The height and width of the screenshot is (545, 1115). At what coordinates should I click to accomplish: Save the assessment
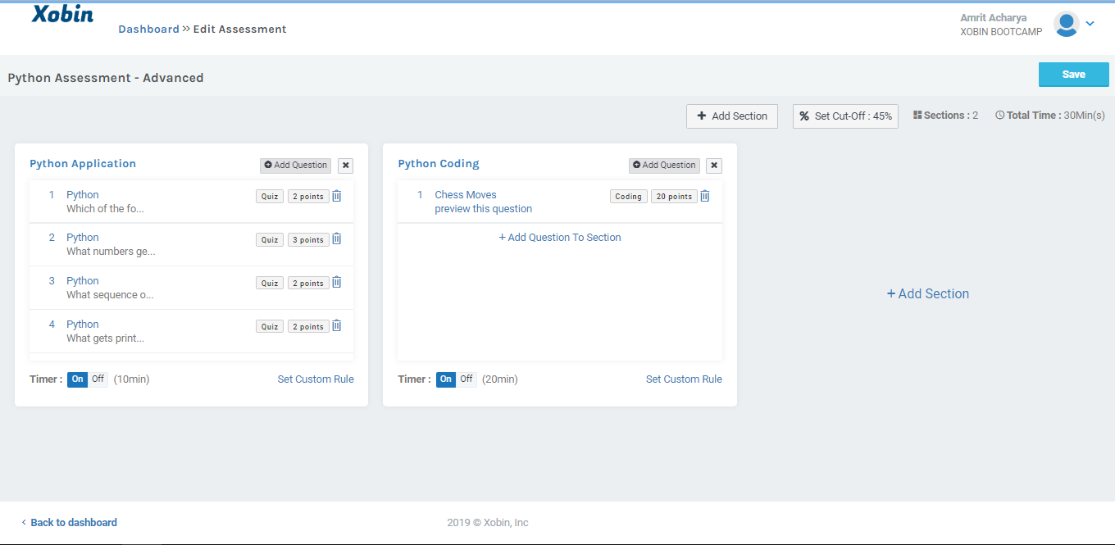(x=1074, y=75)
